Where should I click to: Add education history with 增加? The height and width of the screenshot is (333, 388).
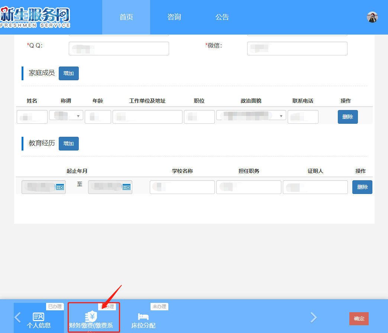click(69, 143)
